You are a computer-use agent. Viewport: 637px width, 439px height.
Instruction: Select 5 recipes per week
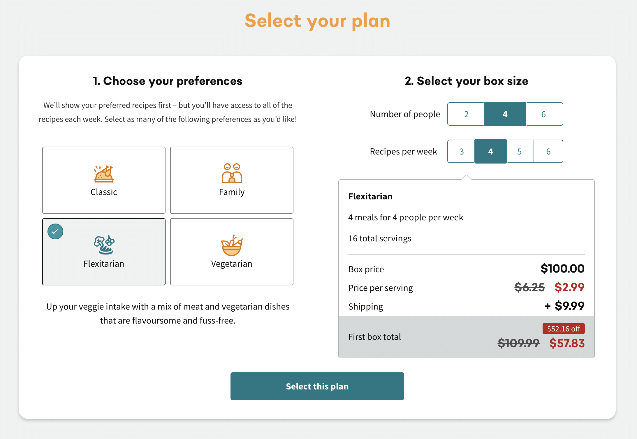pos(520,151)
